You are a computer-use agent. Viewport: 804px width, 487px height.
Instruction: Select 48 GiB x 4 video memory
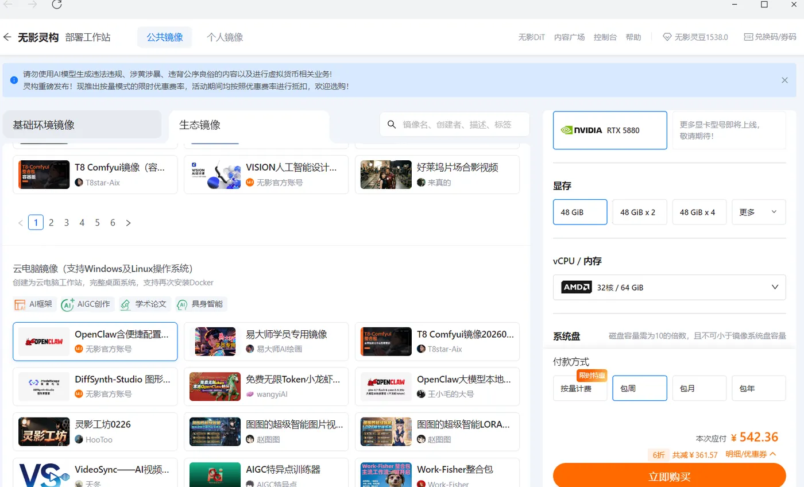[699, 212]
